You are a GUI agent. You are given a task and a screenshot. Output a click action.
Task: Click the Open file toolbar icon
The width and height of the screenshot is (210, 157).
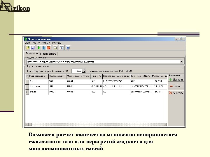coord(28,48)
